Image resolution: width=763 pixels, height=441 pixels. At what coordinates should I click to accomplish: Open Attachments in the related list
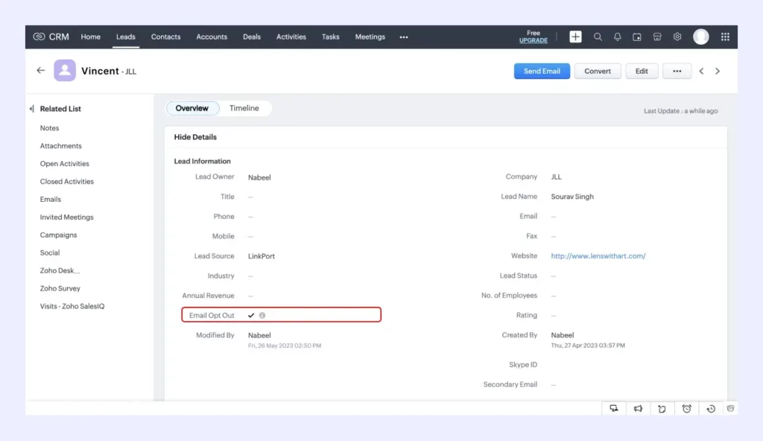click(x=61, y=146)
